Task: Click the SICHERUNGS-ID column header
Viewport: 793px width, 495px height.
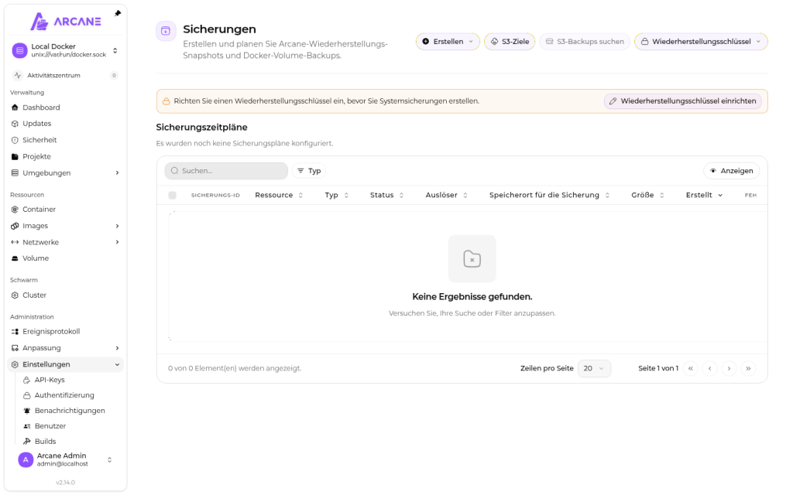Action: [215, 196]
